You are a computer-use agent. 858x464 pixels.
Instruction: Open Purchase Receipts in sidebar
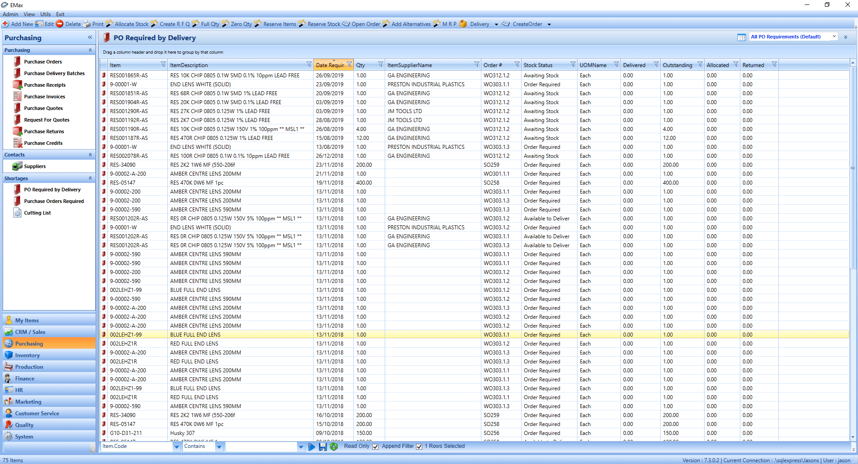click(x=45, y=85)
